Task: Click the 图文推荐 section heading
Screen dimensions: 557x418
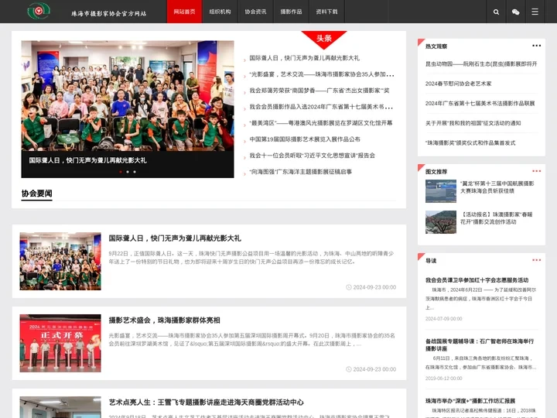Action: 436,172
